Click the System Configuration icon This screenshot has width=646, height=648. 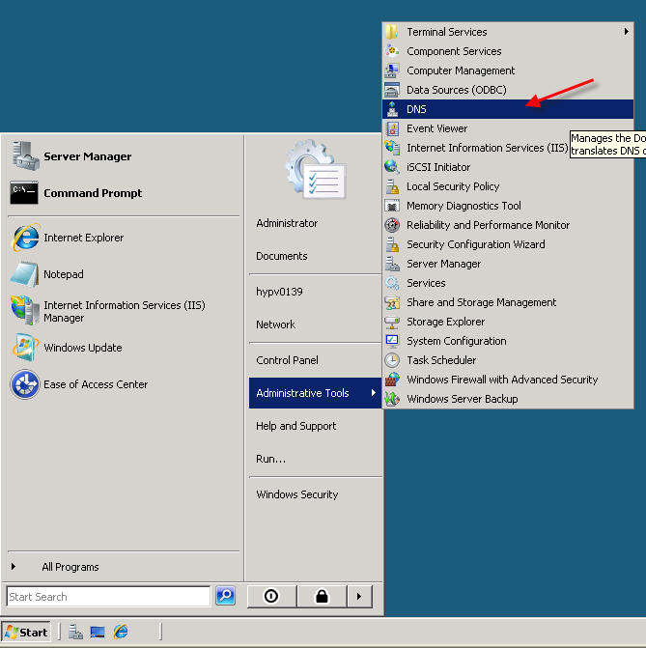(x=392, y=341)
